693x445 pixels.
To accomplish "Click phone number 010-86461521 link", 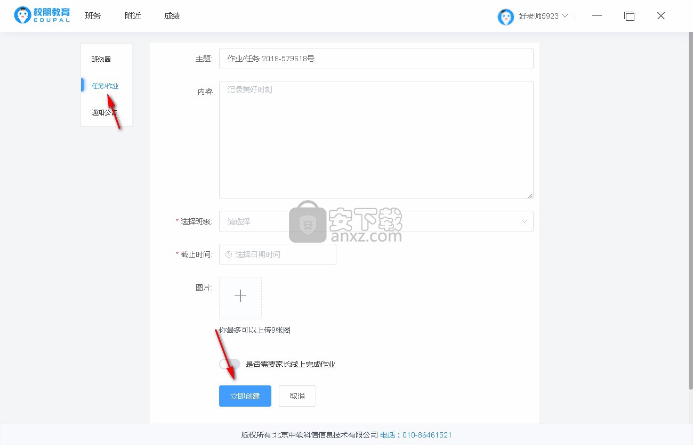I will pyautogui.click(x=427, y=435).
